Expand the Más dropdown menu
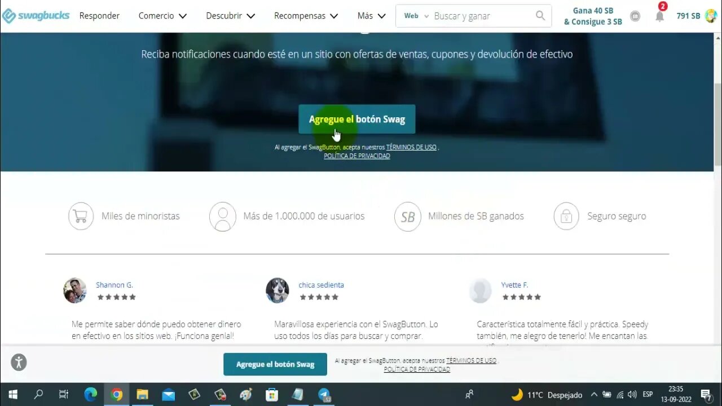This screenshot has height=406, width=722. click(x=371, y=16)
